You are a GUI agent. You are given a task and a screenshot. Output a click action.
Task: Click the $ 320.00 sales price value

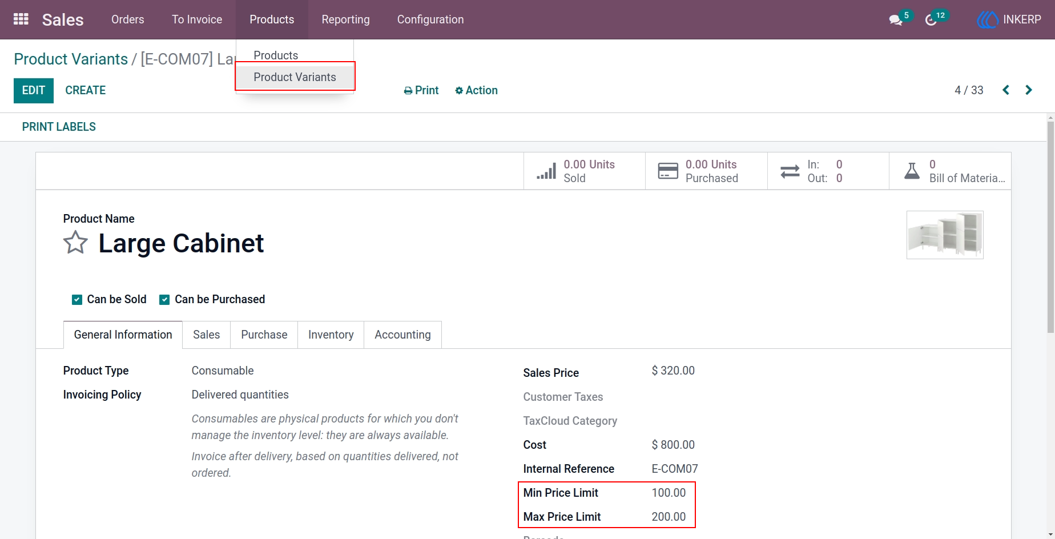673,371
